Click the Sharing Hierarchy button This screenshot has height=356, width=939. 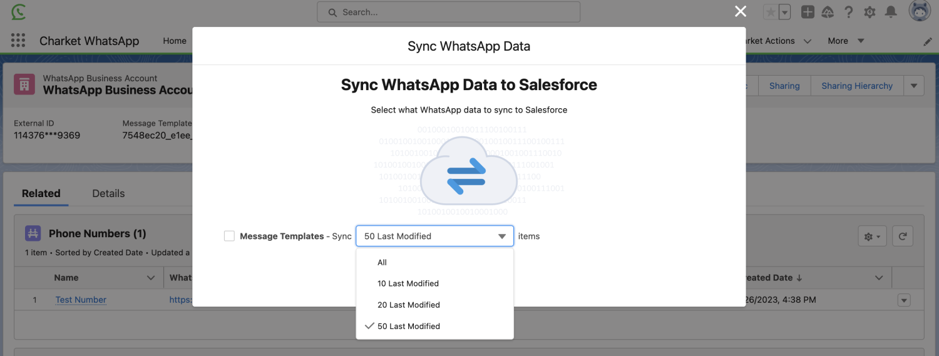857,86
